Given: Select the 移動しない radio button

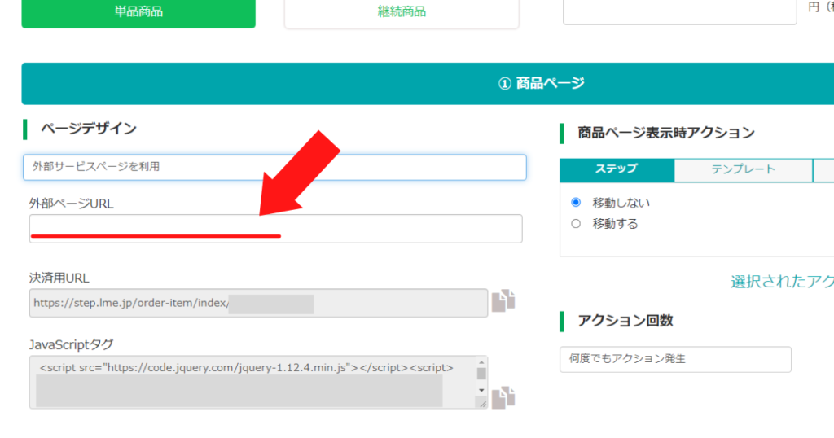Looking at the screenshot, I should click(576, 203).
